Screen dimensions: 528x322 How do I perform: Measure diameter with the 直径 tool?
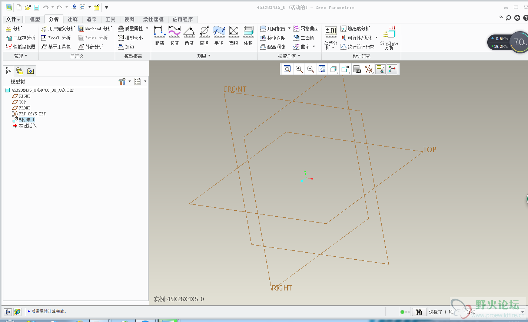coord(204,36)
